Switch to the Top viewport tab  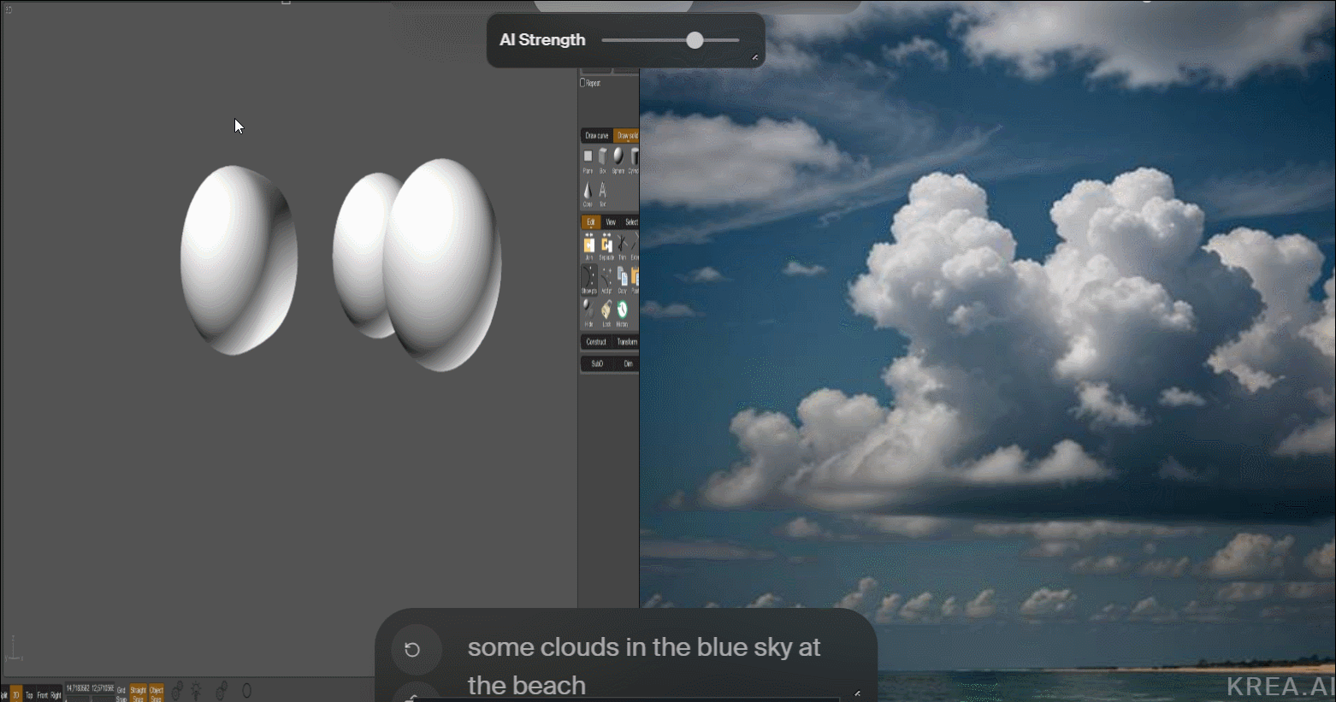29,695
